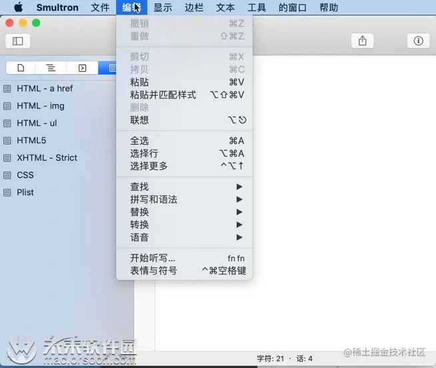Viewport: 436px width, 368px height.
Task: Choose 全选 from the edit menu
Action: click(x=185, y=141)
